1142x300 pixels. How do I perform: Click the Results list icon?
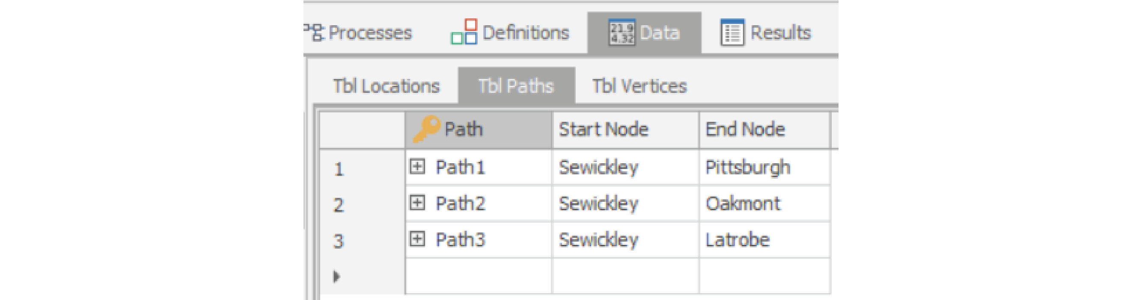pyautogui.click(x=732, y=33)
